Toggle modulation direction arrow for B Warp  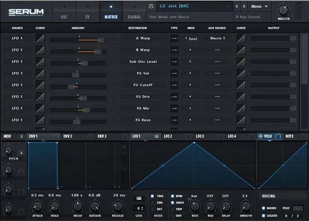click(x=174, y=50)
